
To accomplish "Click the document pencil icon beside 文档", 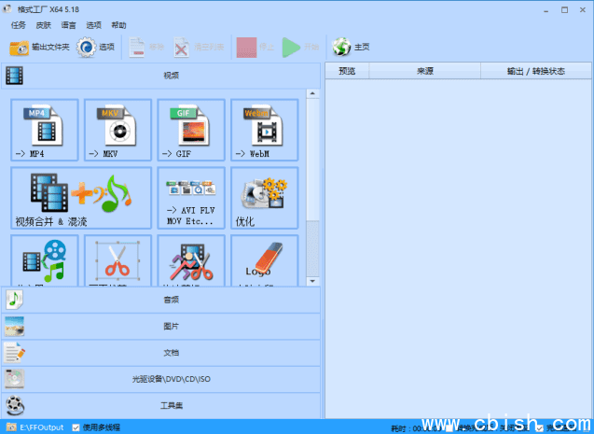I will tap(14, 353).
